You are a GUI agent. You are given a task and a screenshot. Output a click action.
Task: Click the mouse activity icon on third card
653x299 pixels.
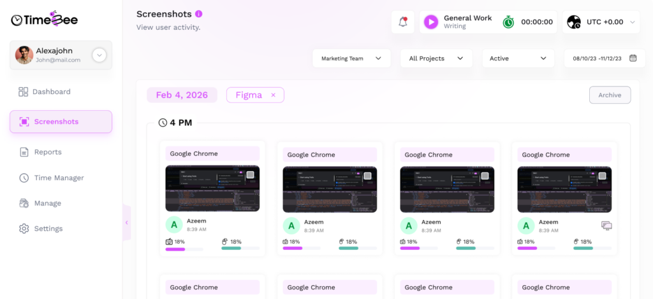click(x=459, y=242)
